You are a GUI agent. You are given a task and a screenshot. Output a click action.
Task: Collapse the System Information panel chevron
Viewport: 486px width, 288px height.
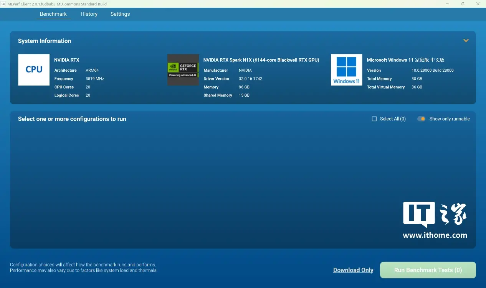466,41
